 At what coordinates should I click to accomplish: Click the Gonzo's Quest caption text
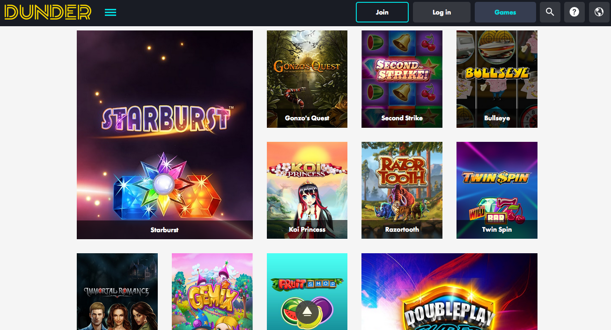tap(307, 118)
